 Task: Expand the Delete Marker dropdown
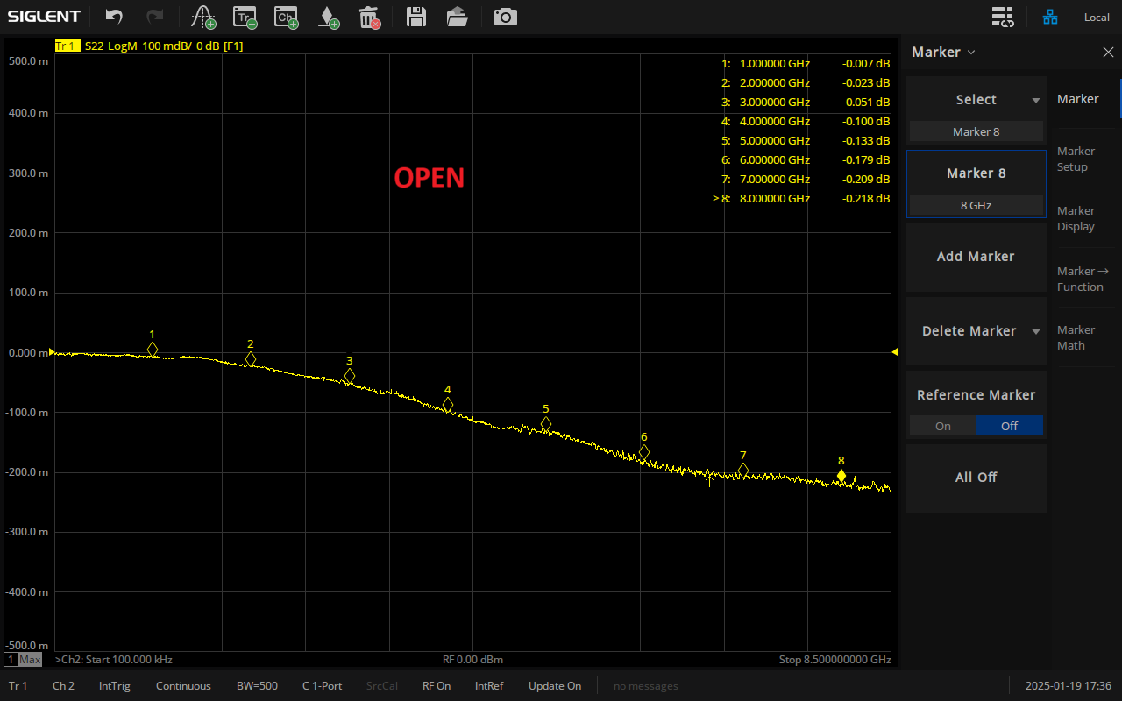coord(1035,331)
